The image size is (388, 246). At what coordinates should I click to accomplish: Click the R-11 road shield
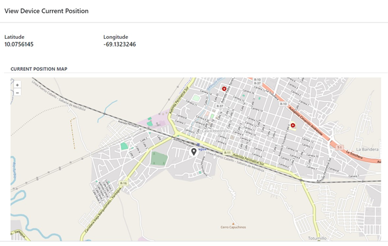[x=227, y=153]
